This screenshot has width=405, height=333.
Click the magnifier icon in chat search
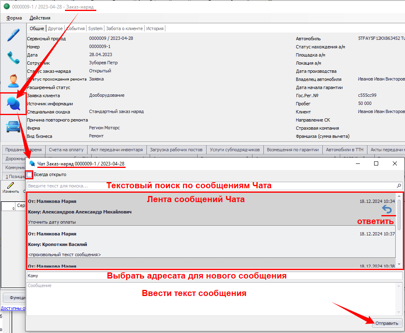(x=399, y=185)
